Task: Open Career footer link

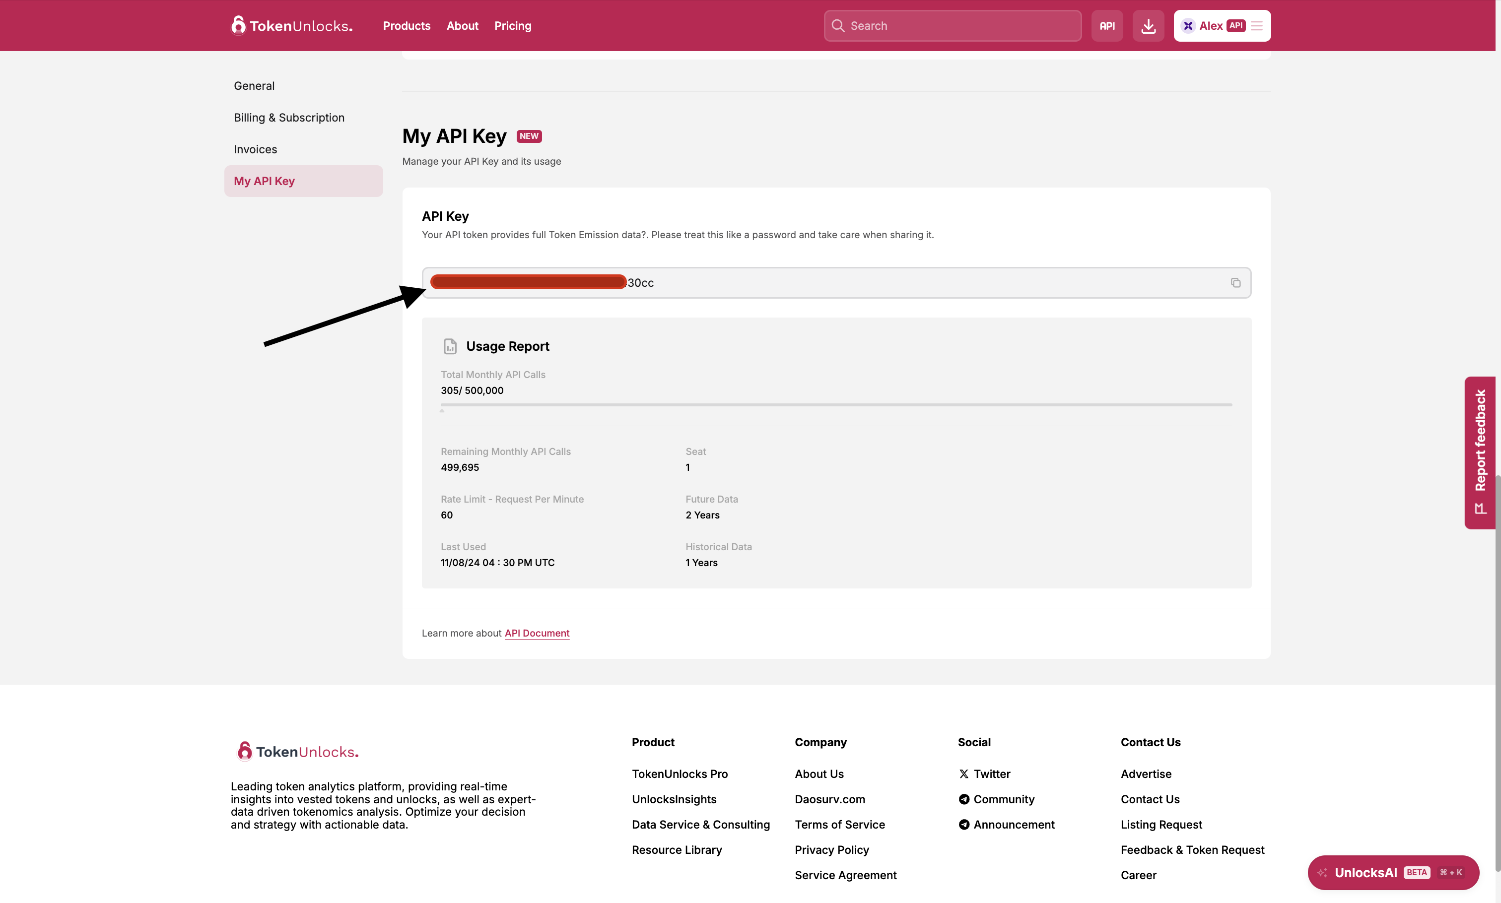Action: click(x=1138, y=875)
